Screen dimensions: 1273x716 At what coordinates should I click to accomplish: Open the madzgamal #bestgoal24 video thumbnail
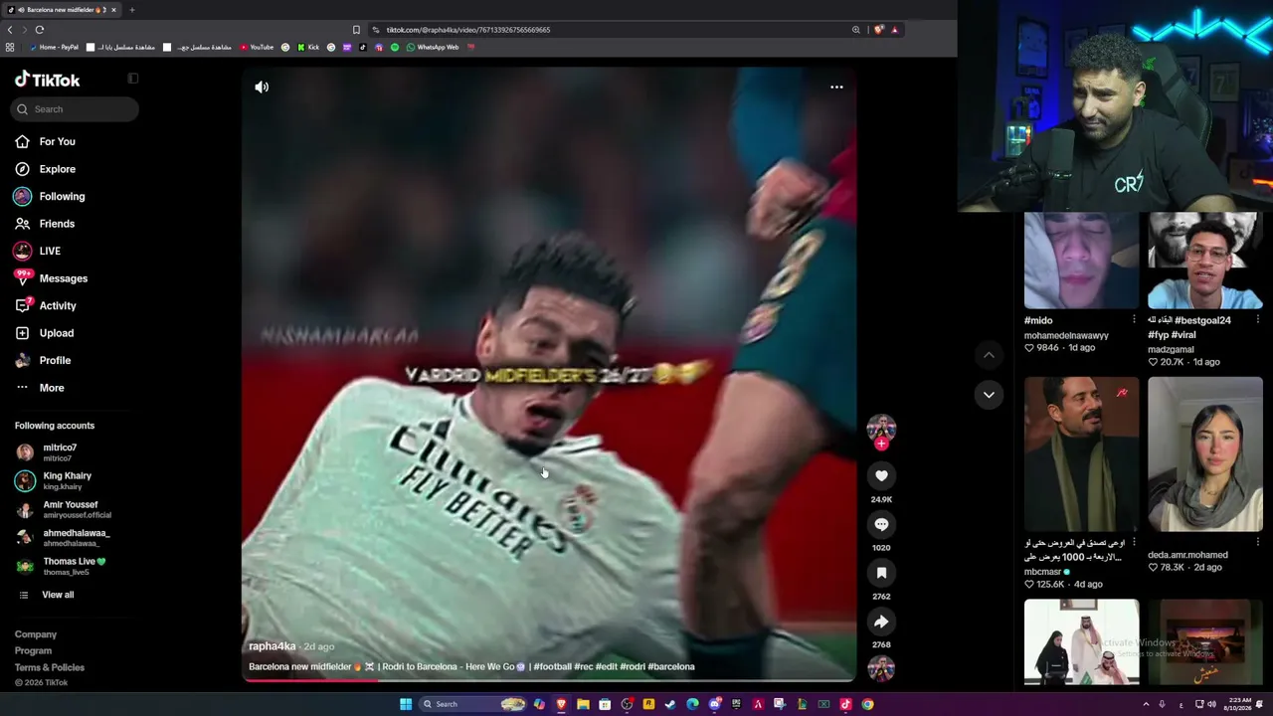1205,261
